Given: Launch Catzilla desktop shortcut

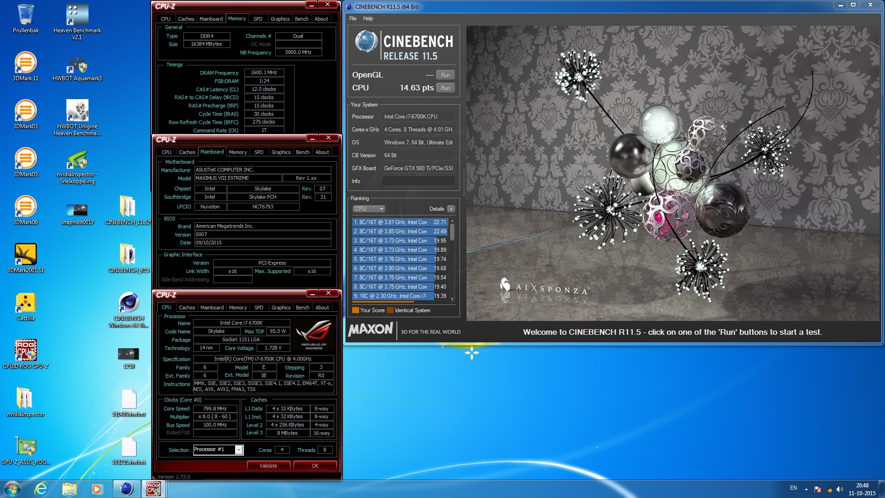Looking at the screenshot, I should (26, 306).
